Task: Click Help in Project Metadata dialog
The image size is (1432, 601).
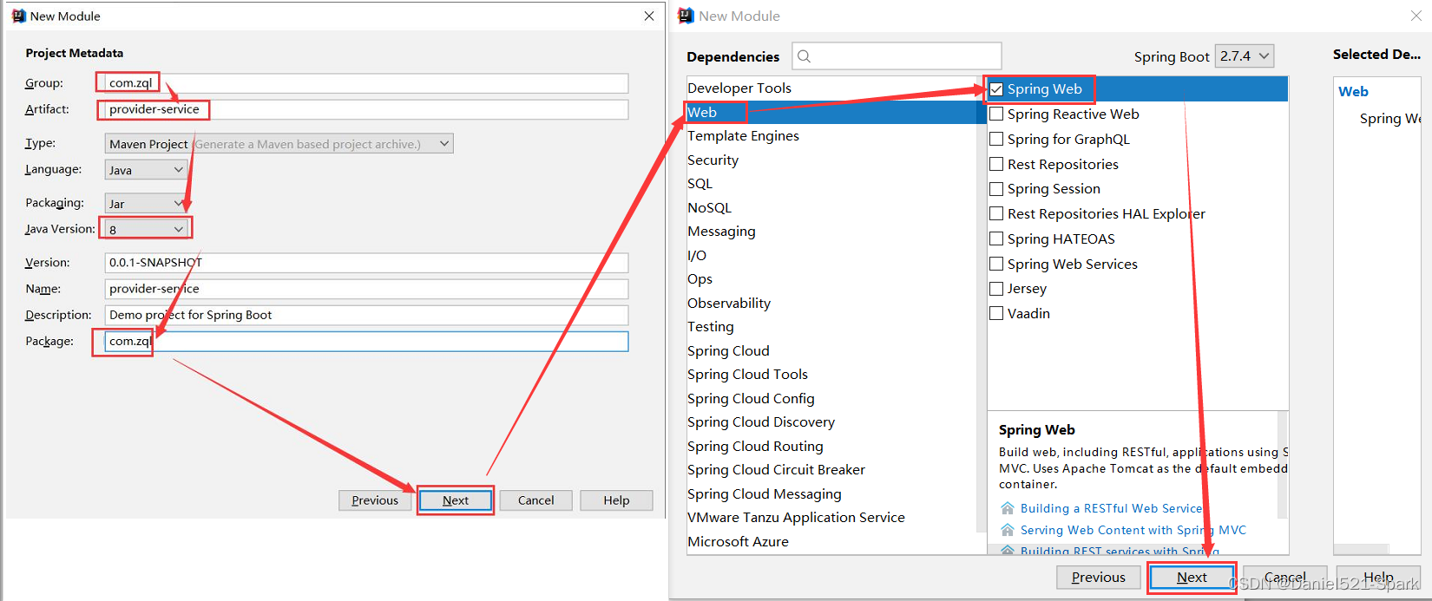Action: (x=616, y=500)
